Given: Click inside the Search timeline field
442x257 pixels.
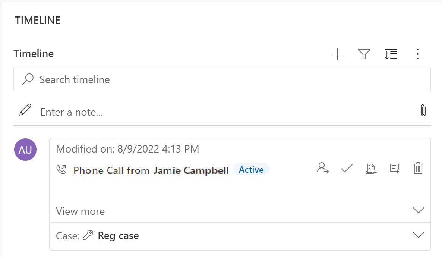Looking at the screenshot, I should [149, 79].
